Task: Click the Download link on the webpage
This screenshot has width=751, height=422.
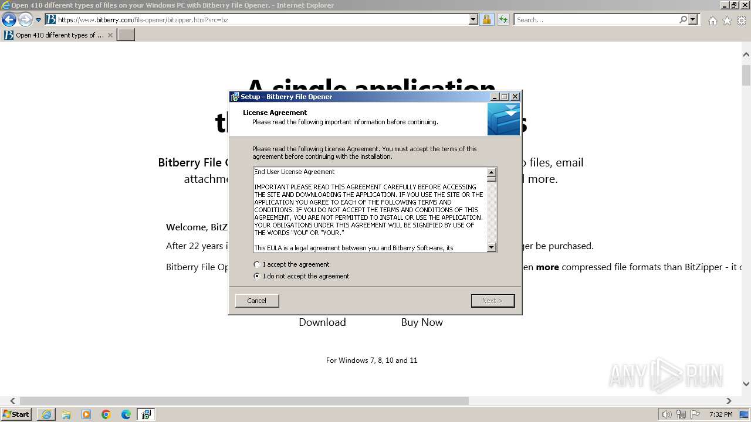Action: click(322, 322)
